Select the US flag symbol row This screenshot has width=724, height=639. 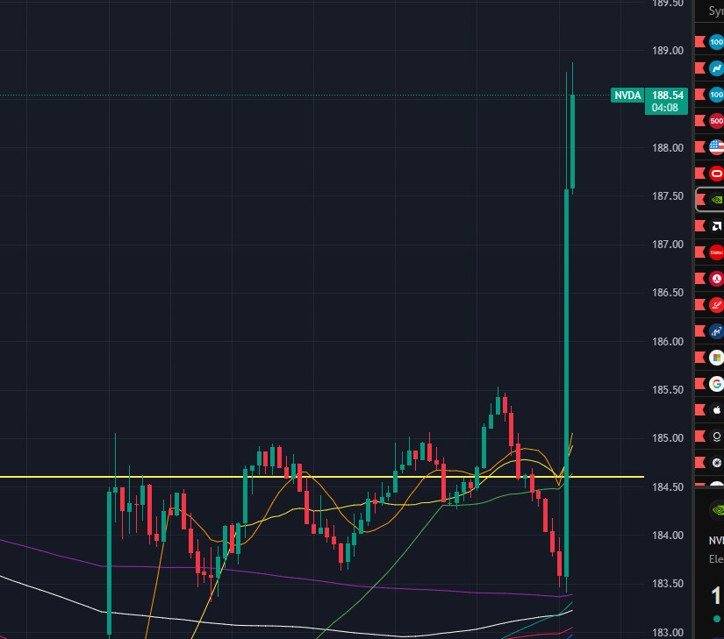(710, 147)
